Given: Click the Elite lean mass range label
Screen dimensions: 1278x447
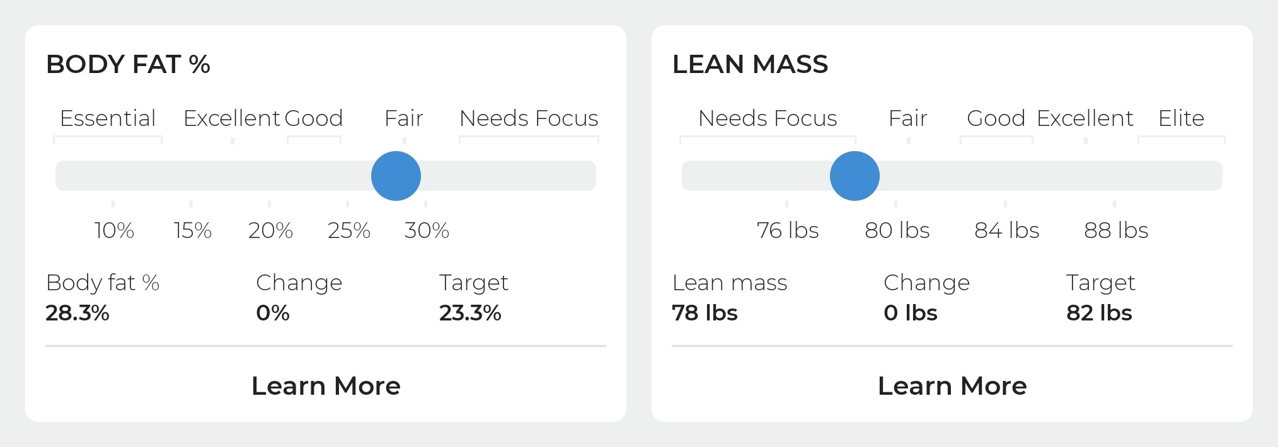Looking at the screenshot, I should pyautogui.click(x=1182, y=118).
